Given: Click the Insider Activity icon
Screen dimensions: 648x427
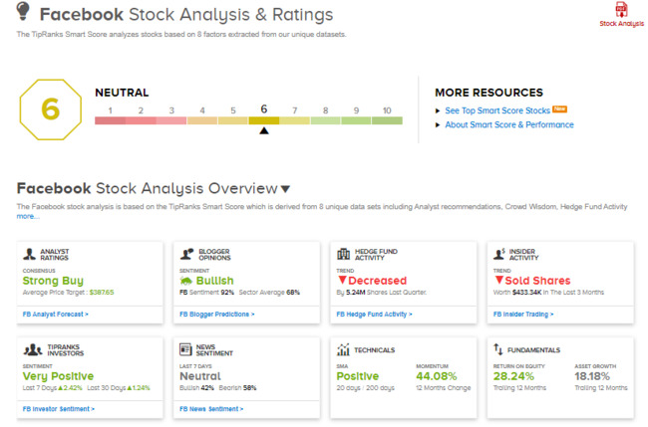Looking at the screenshot, I should point(500,255).
